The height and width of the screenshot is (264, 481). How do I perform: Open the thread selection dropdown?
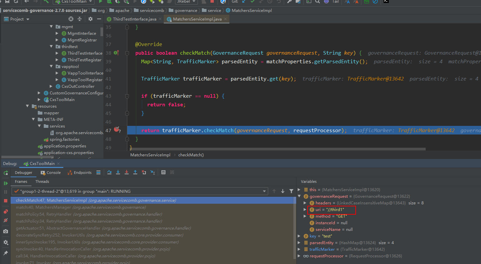click(x=264, y=191)
